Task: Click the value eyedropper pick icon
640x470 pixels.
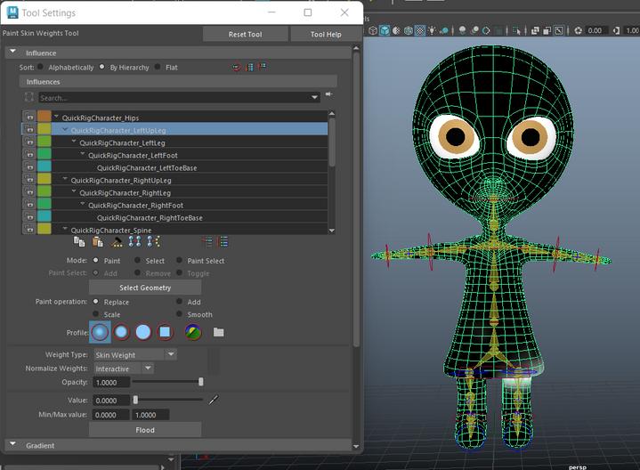Action: (213, 401)
